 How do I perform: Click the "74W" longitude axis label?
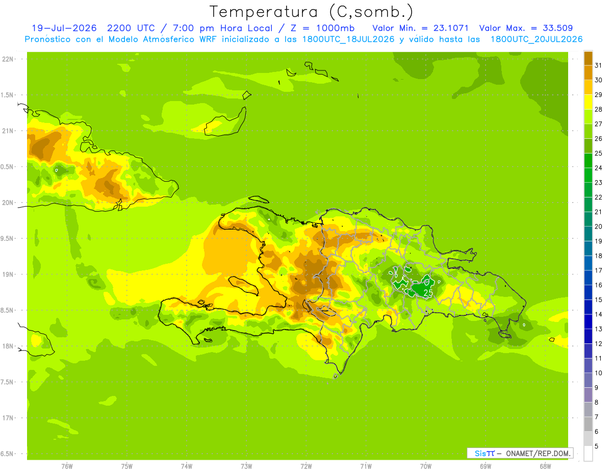(x=187, y=466)
